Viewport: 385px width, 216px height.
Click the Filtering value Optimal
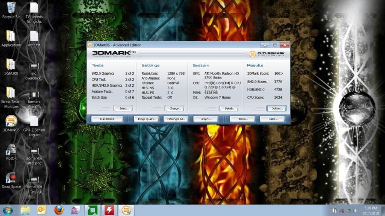coord(173,83)
